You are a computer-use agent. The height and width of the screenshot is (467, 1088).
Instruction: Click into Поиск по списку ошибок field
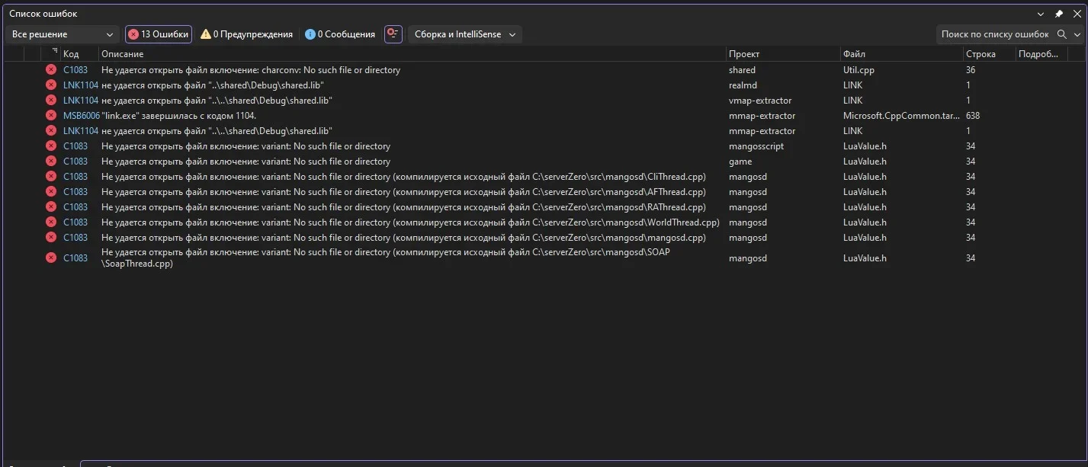pyautogui.click(x=994, y=34)
